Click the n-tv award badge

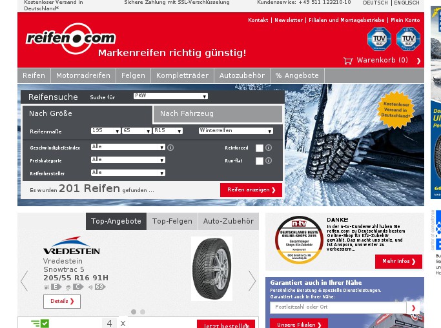299,240
